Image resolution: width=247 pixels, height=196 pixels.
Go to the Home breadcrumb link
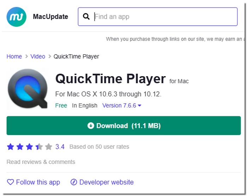pyautogui.click(x=14, y=56)
